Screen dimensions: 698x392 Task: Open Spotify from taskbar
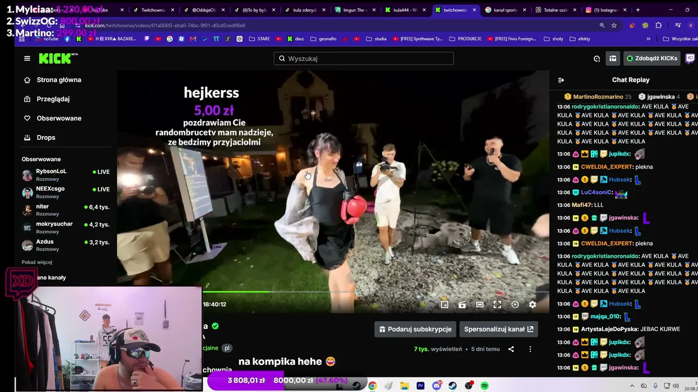(485, 386)
